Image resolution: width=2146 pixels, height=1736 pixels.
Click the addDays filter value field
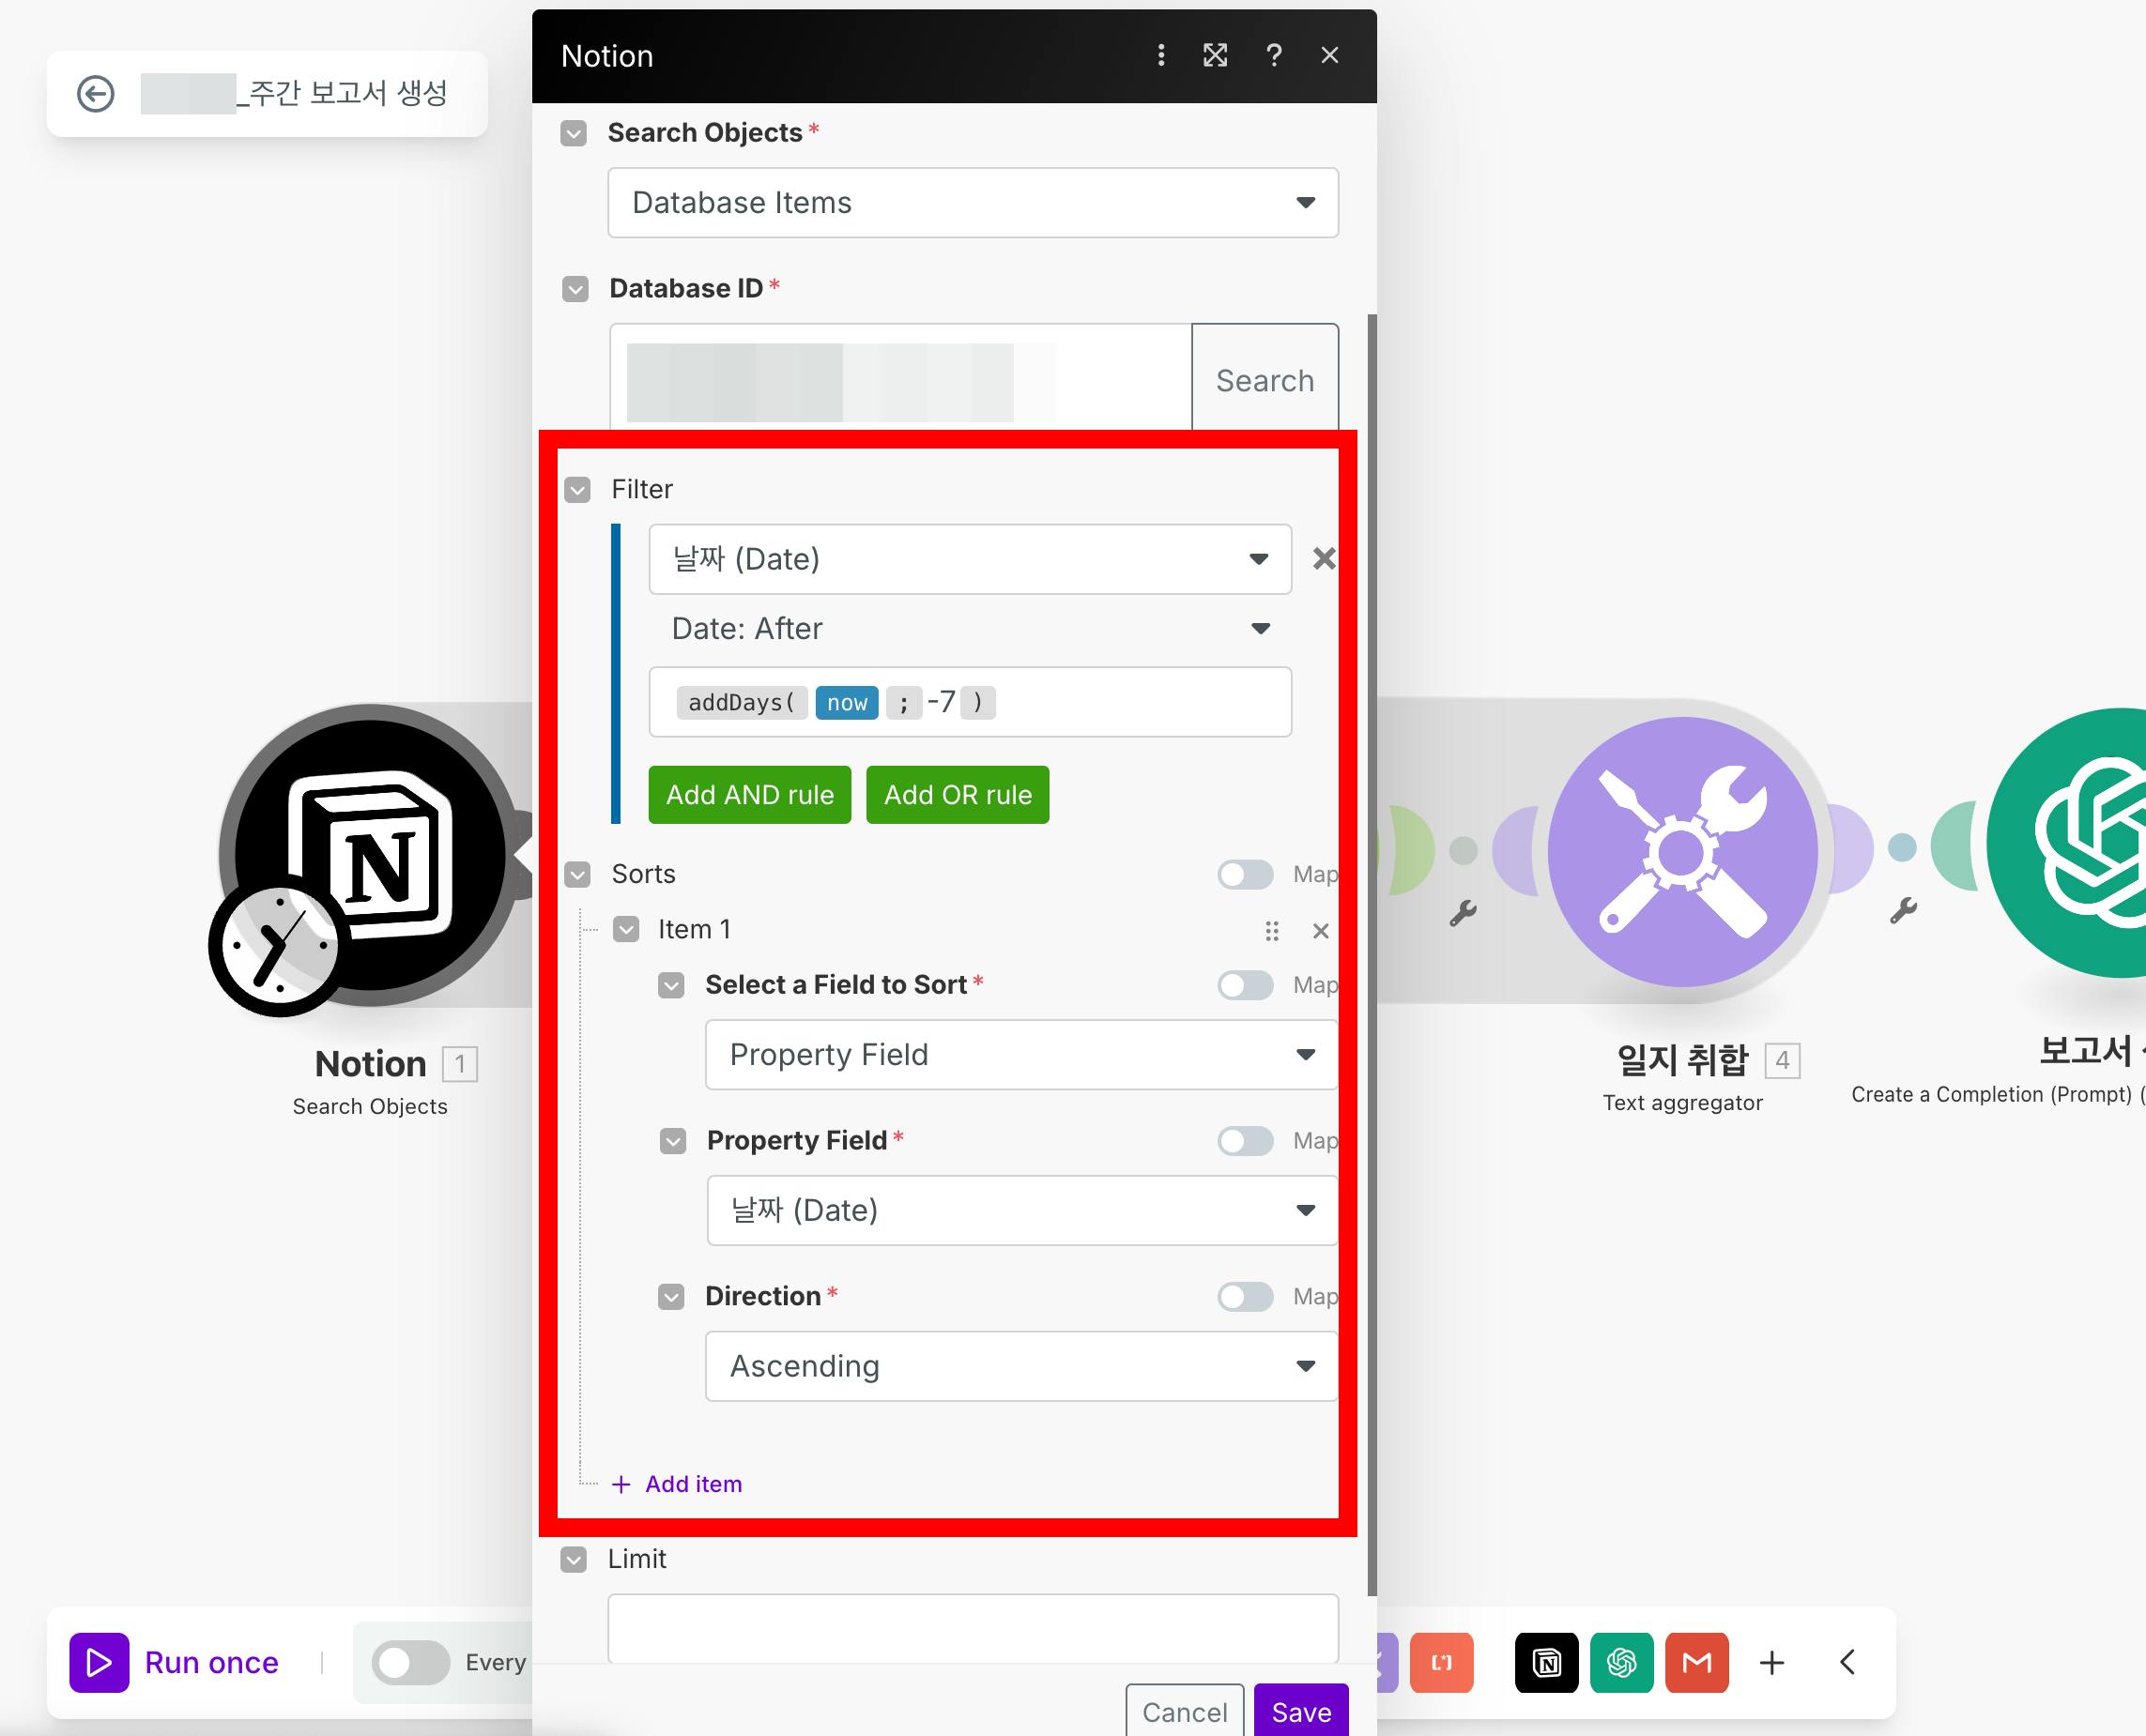coord(970,702)
